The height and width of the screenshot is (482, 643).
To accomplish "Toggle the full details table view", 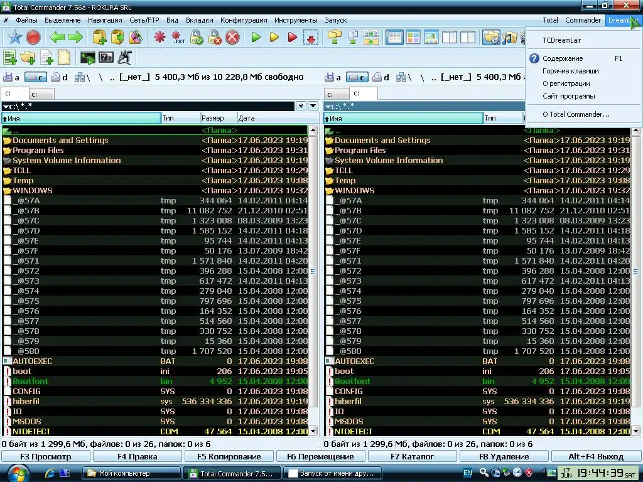I will click(x=394, y=37).
